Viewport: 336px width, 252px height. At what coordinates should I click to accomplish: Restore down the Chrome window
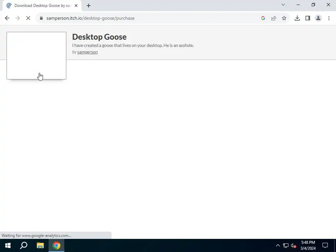point(313,5)
